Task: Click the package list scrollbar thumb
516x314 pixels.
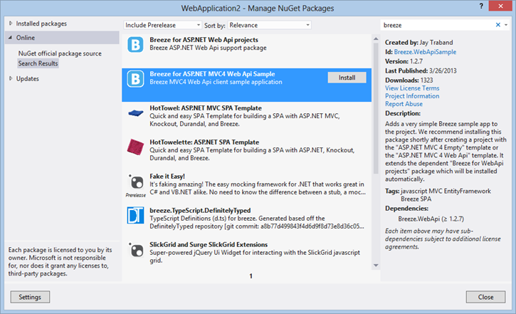Action: click(x=376, y=109)
